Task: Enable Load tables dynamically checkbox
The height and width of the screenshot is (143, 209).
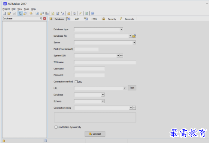Action: click(56, 127)
